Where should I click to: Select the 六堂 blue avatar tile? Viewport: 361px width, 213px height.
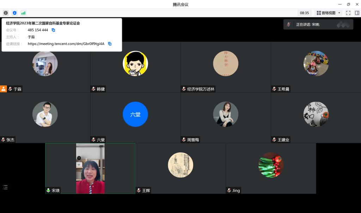pos(135,114)
